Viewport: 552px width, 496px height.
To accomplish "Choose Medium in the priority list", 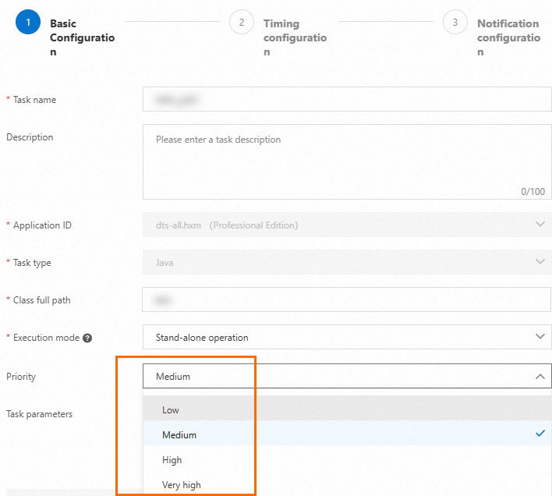I will point(179,434).
